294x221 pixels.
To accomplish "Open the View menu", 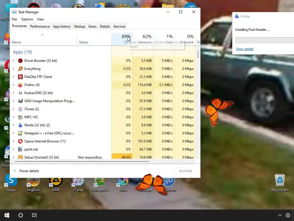I will tap(40, 19).
